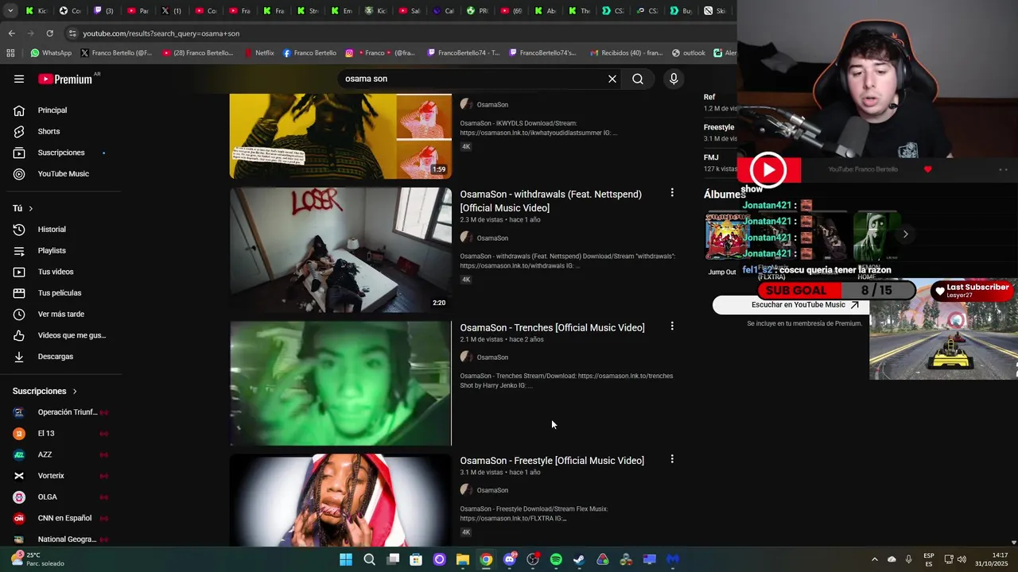Image resolution: width=1018 pixels, height=572 pixels.
Task: Open Discord from the taskbar
Action: (x=510, y=559)
